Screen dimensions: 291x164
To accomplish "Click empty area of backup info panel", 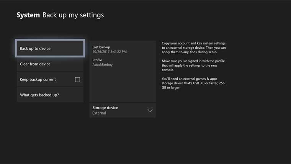I will coord(123,86).
